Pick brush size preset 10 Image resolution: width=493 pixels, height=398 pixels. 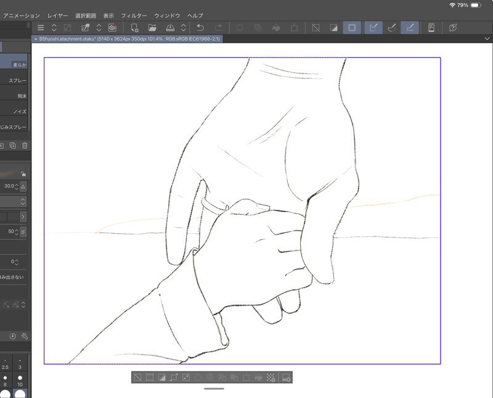20,380
